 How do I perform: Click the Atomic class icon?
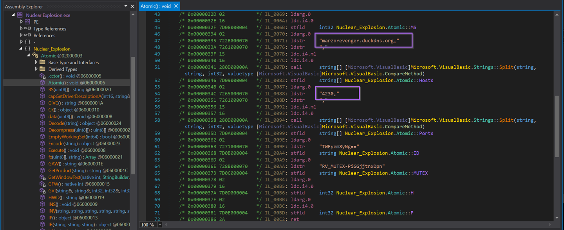pyautogui.click(x=35, y=56)
